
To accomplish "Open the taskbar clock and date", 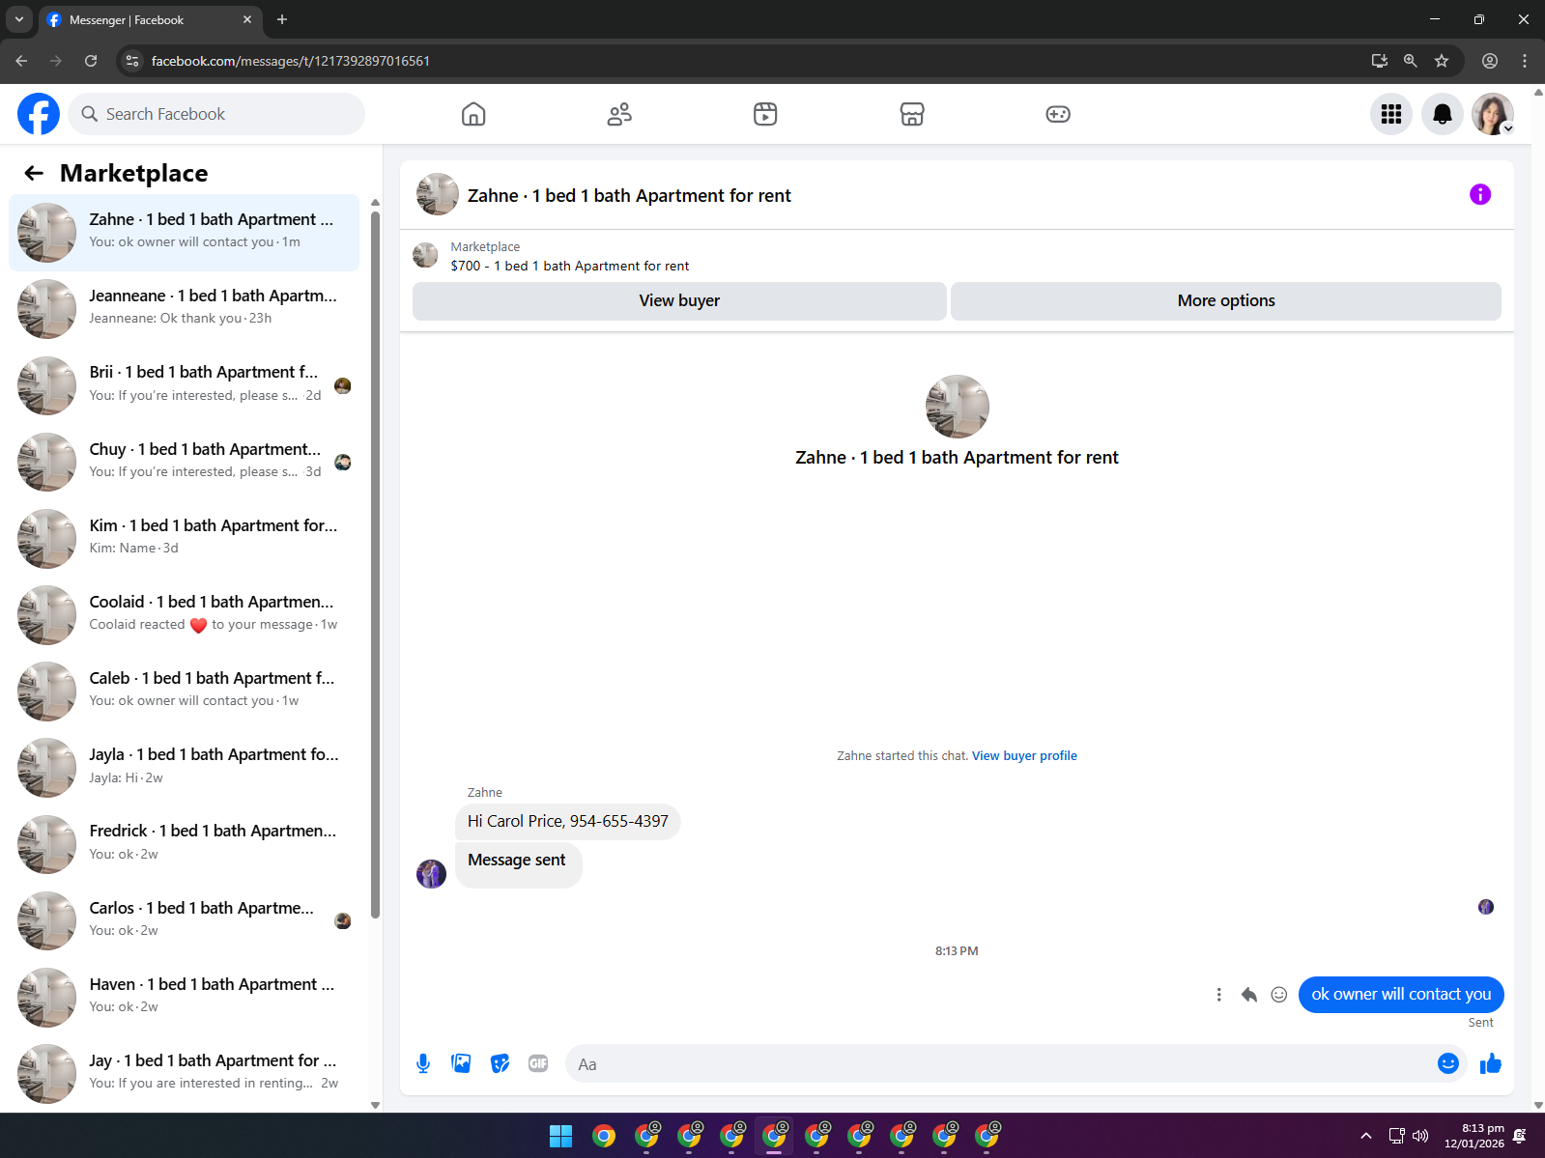I will tap(1474, 1136).
